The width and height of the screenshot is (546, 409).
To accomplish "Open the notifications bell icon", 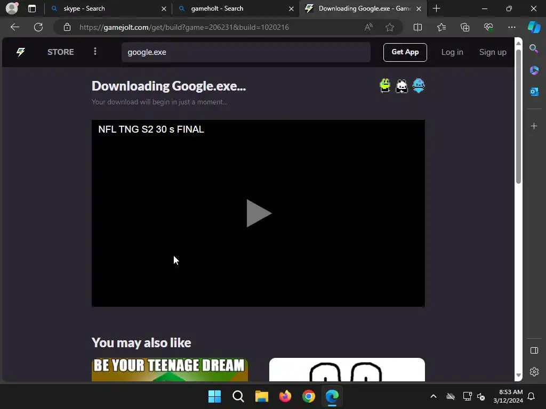I will coord(532,396).
